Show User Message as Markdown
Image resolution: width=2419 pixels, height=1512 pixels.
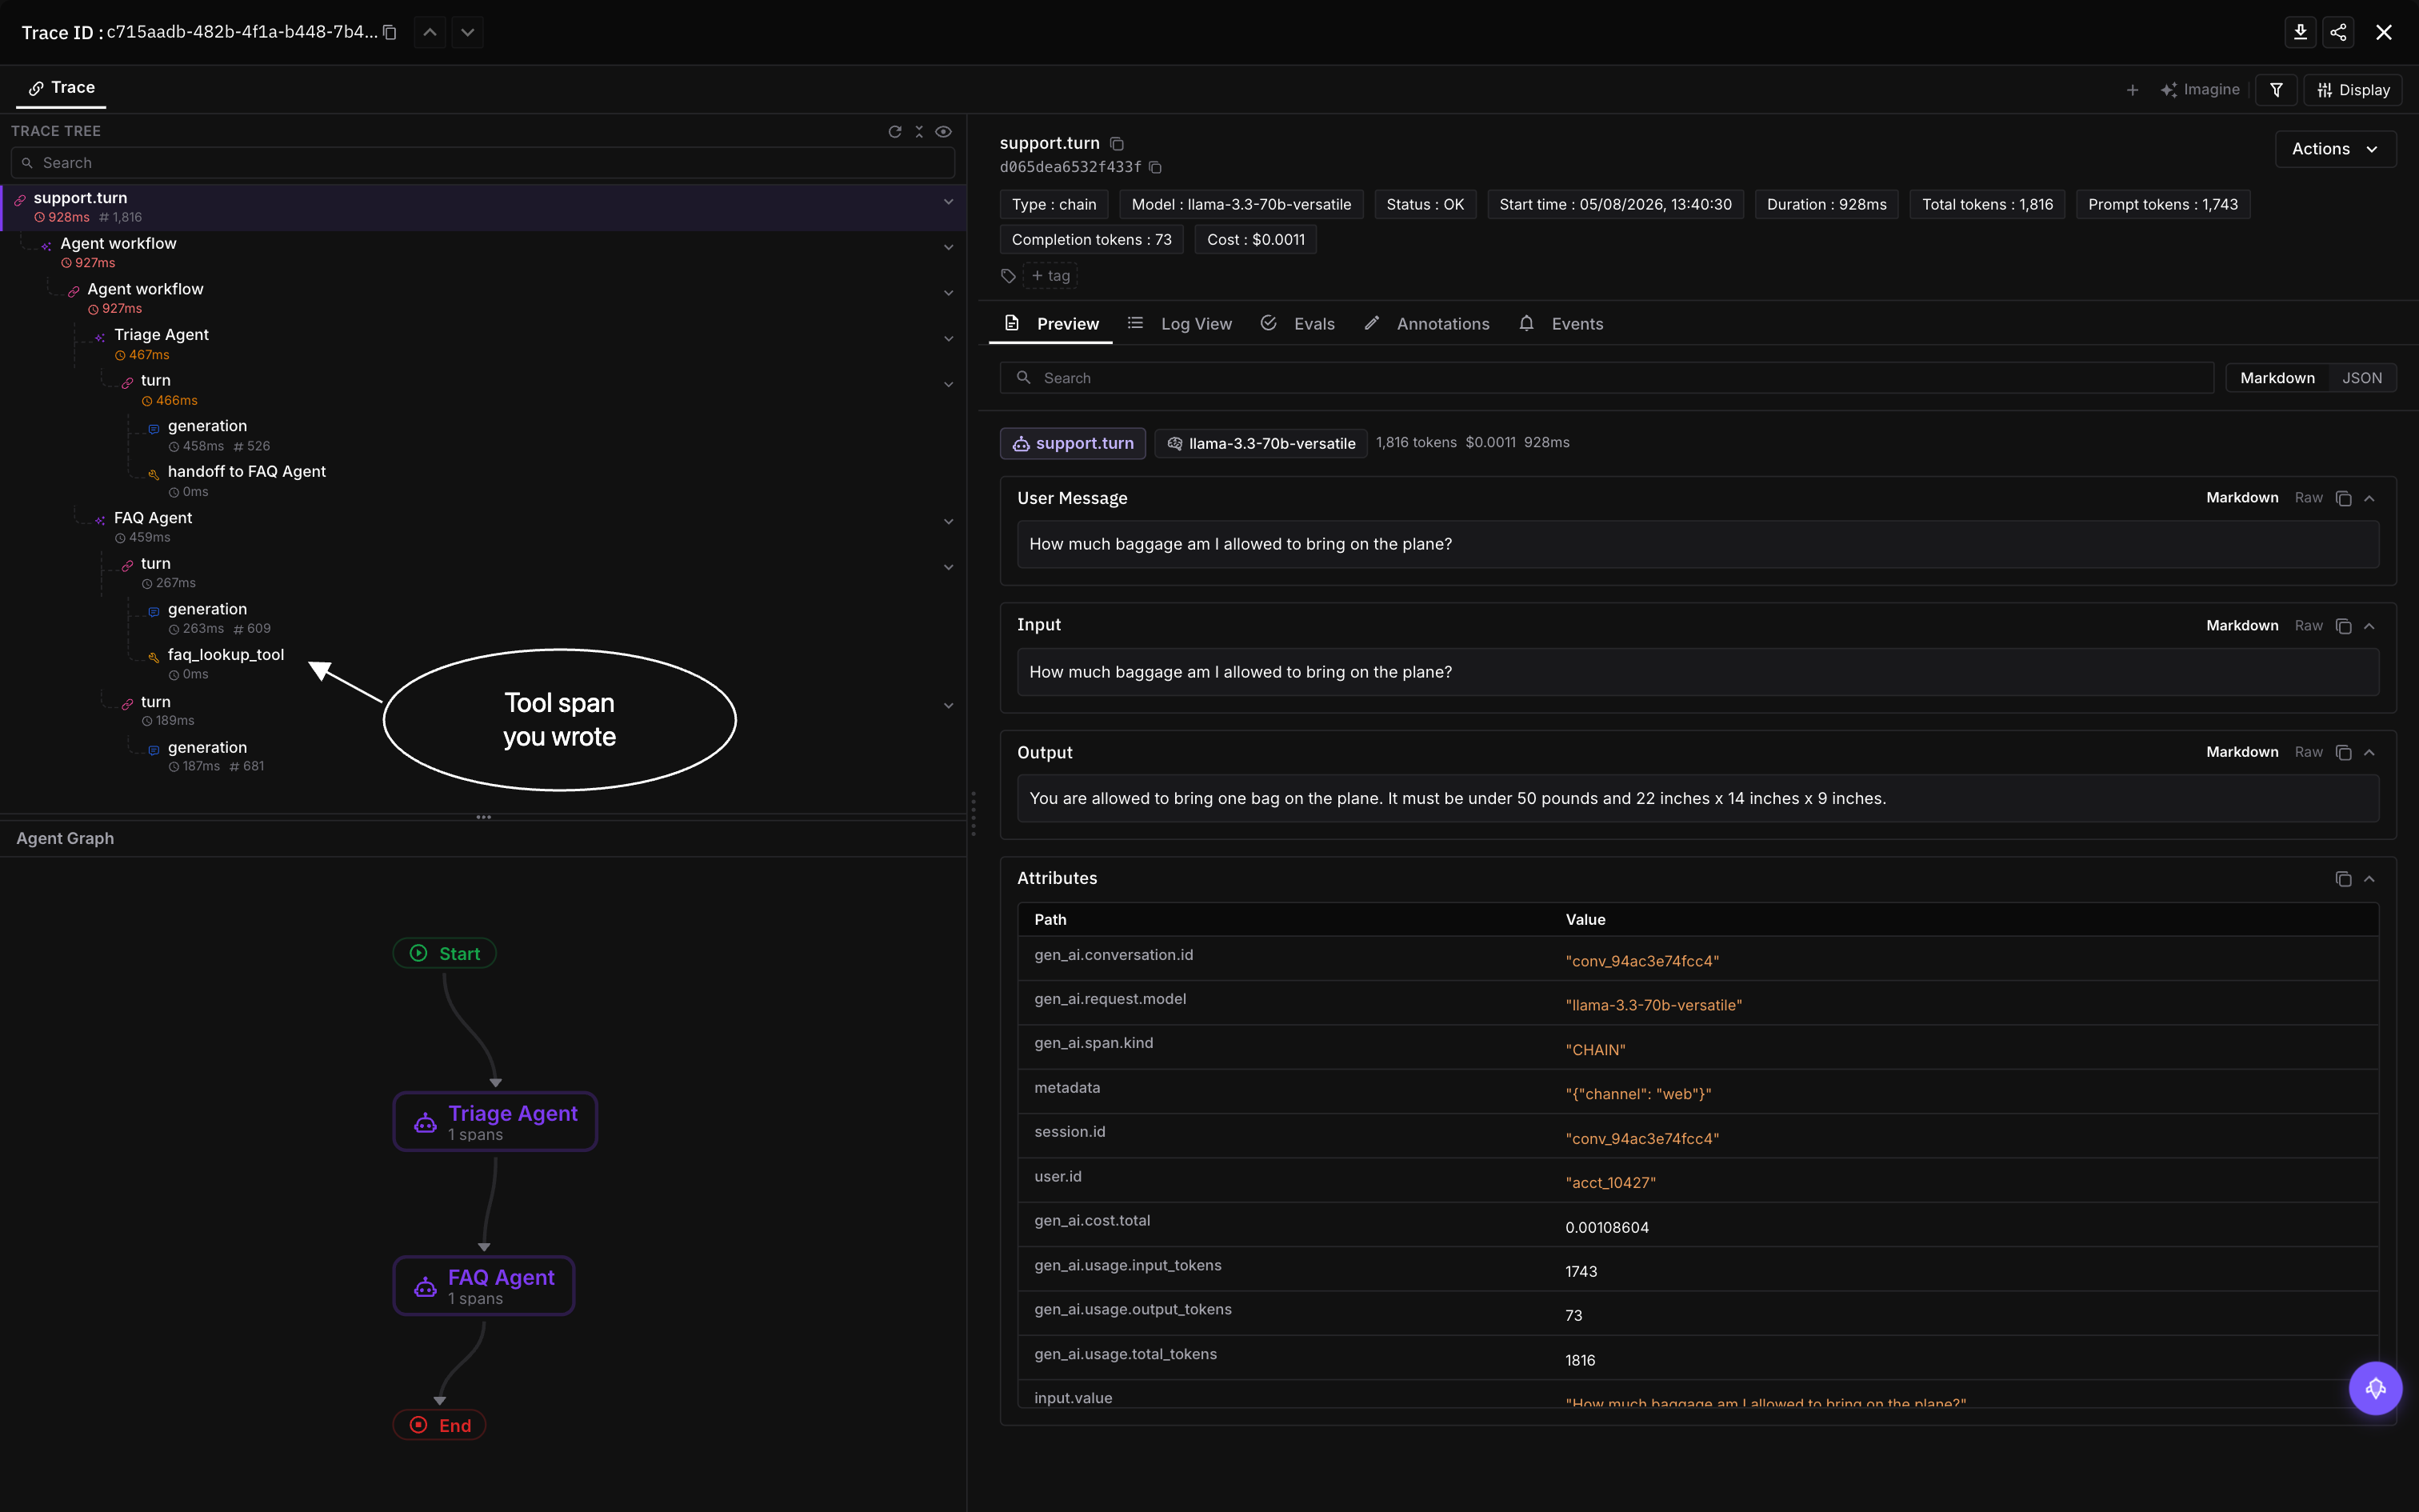tap(2242, 498)
